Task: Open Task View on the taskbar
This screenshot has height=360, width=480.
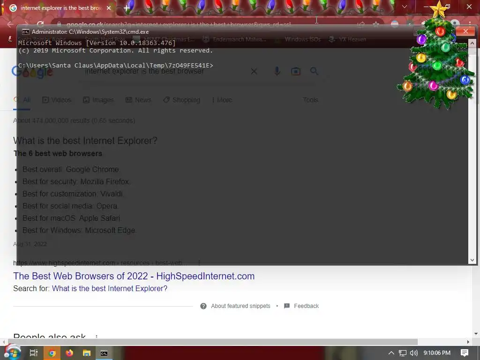Action: point(33,353)
